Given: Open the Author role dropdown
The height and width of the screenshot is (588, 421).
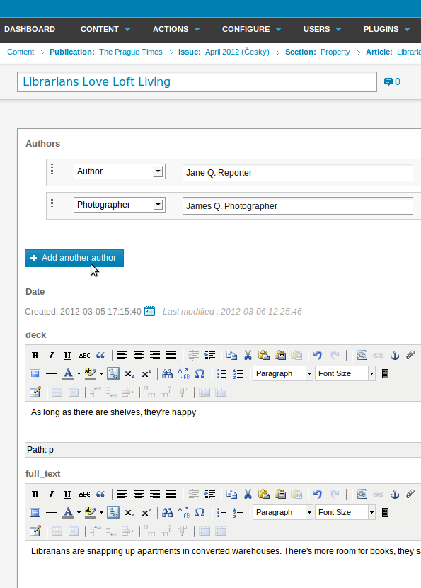Looking at the screenshot, I should [120, 171].
